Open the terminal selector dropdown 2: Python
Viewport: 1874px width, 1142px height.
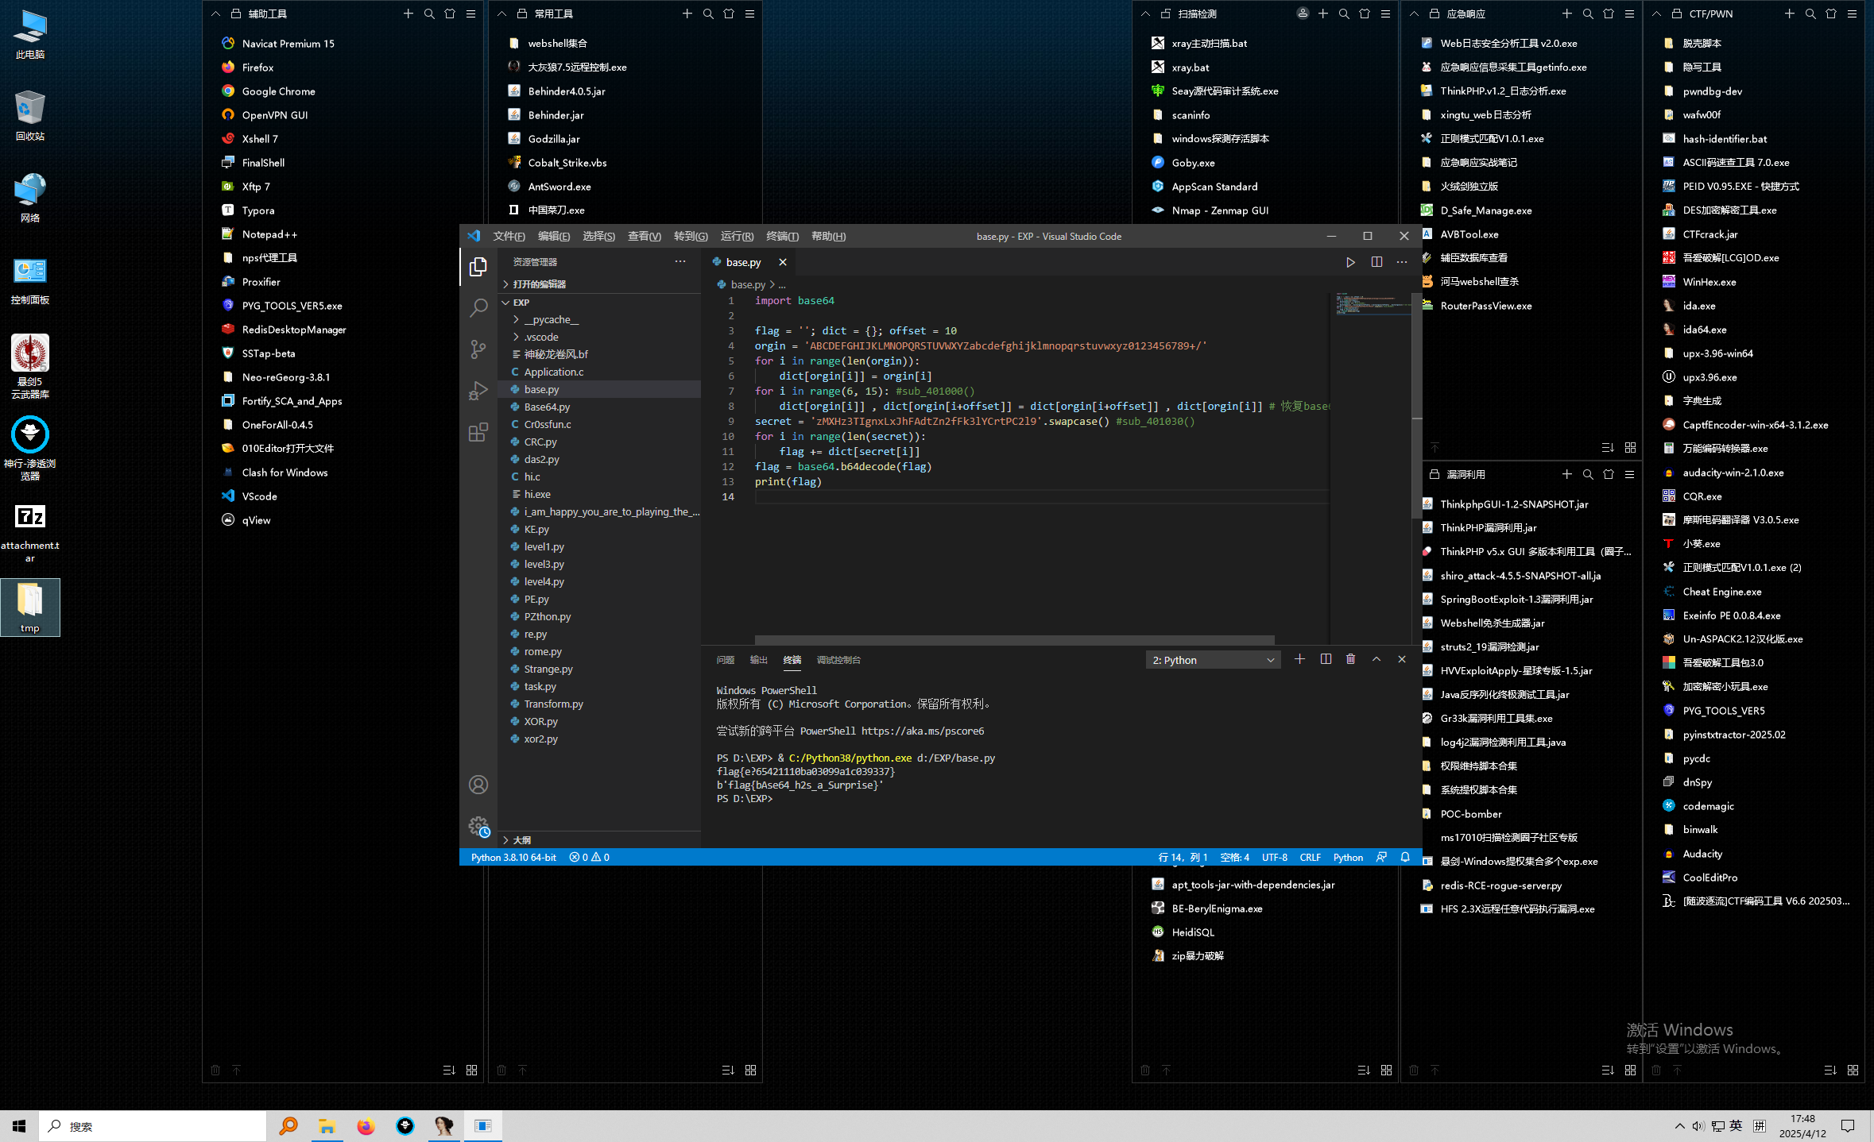coord(1213,660)
